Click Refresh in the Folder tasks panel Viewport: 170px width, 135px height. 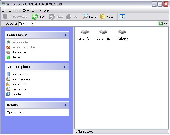coord(17,57)
